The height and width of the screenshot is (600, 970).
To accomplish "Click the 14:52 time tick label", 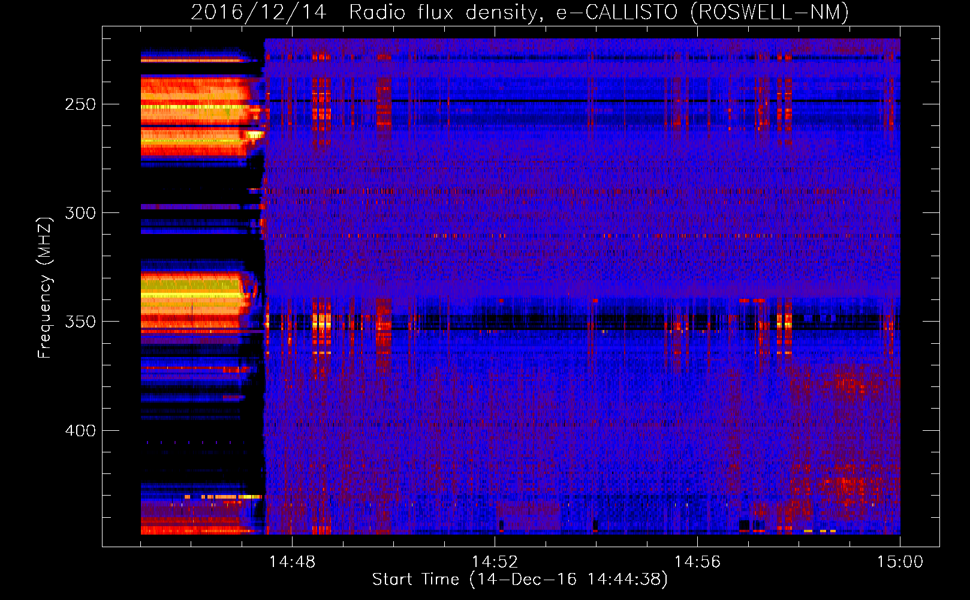I will click(495, 562).
